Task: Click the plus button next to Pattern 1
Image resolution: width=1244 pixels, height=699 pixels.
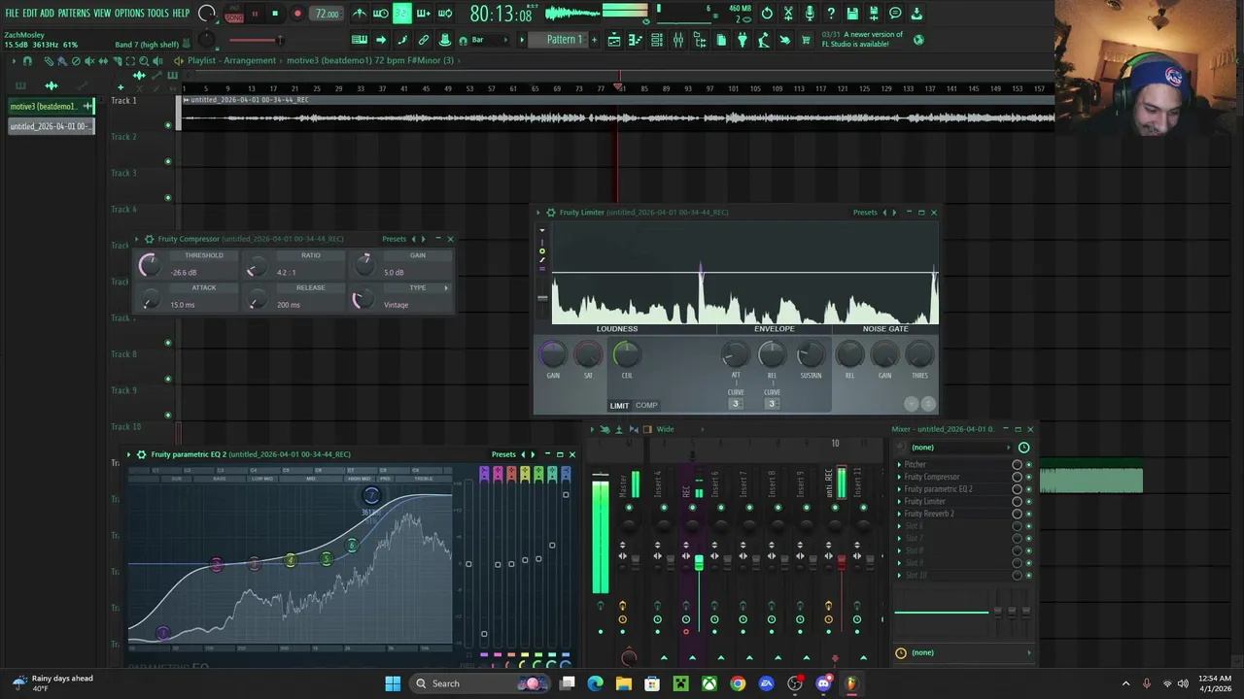Action: point(594,40)
